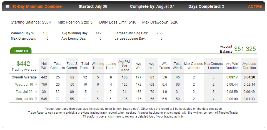Follow the 'click here' activity log link

(114, 117)
